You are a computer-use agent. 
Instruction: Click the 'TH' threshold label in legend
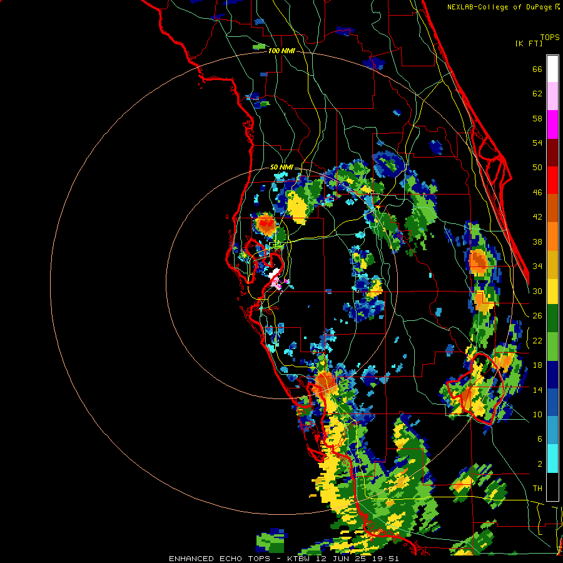point(537,489)
